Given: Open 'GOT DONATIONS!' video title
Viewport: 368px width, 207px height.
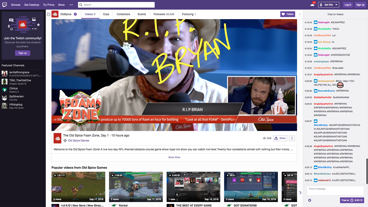Looking at the screenshot, I should 245,205.
